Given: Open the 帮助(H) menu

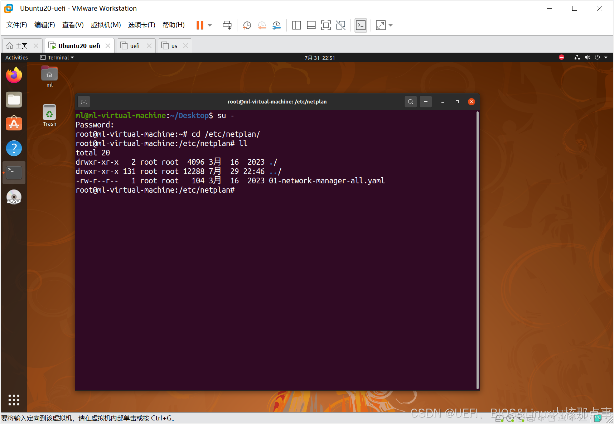Looking at the screenshot, I should coord(174,25).
